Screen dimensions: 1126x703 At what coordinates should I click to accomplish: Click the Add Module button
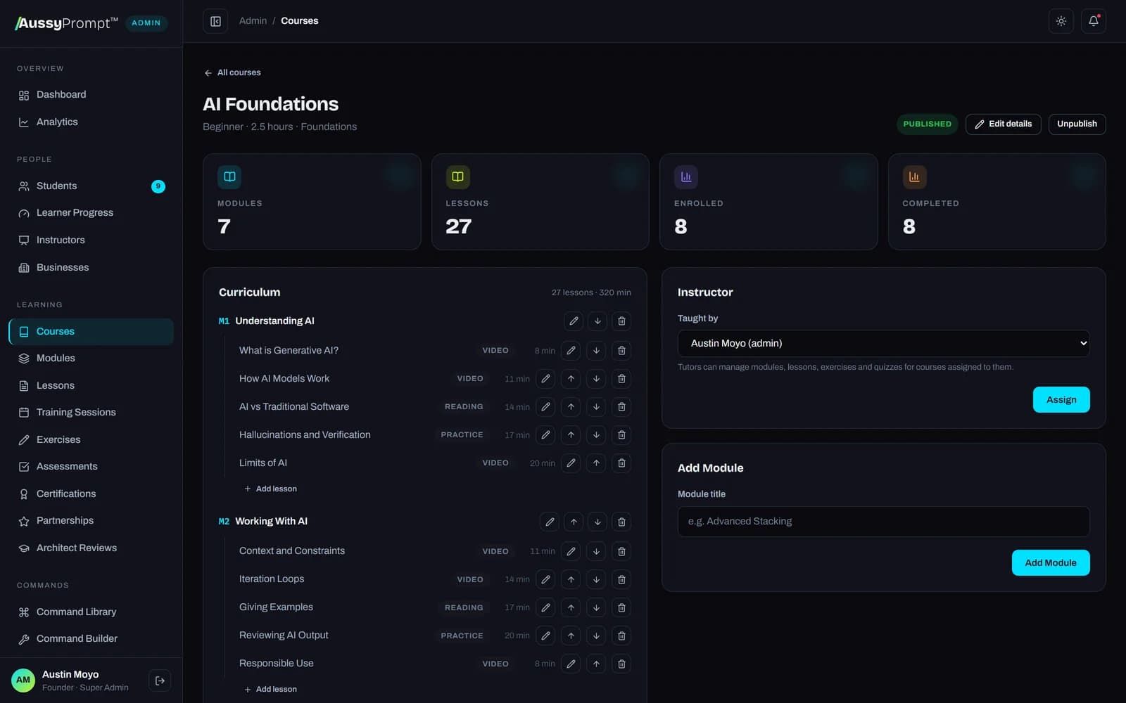click(x=1051, y=562)
